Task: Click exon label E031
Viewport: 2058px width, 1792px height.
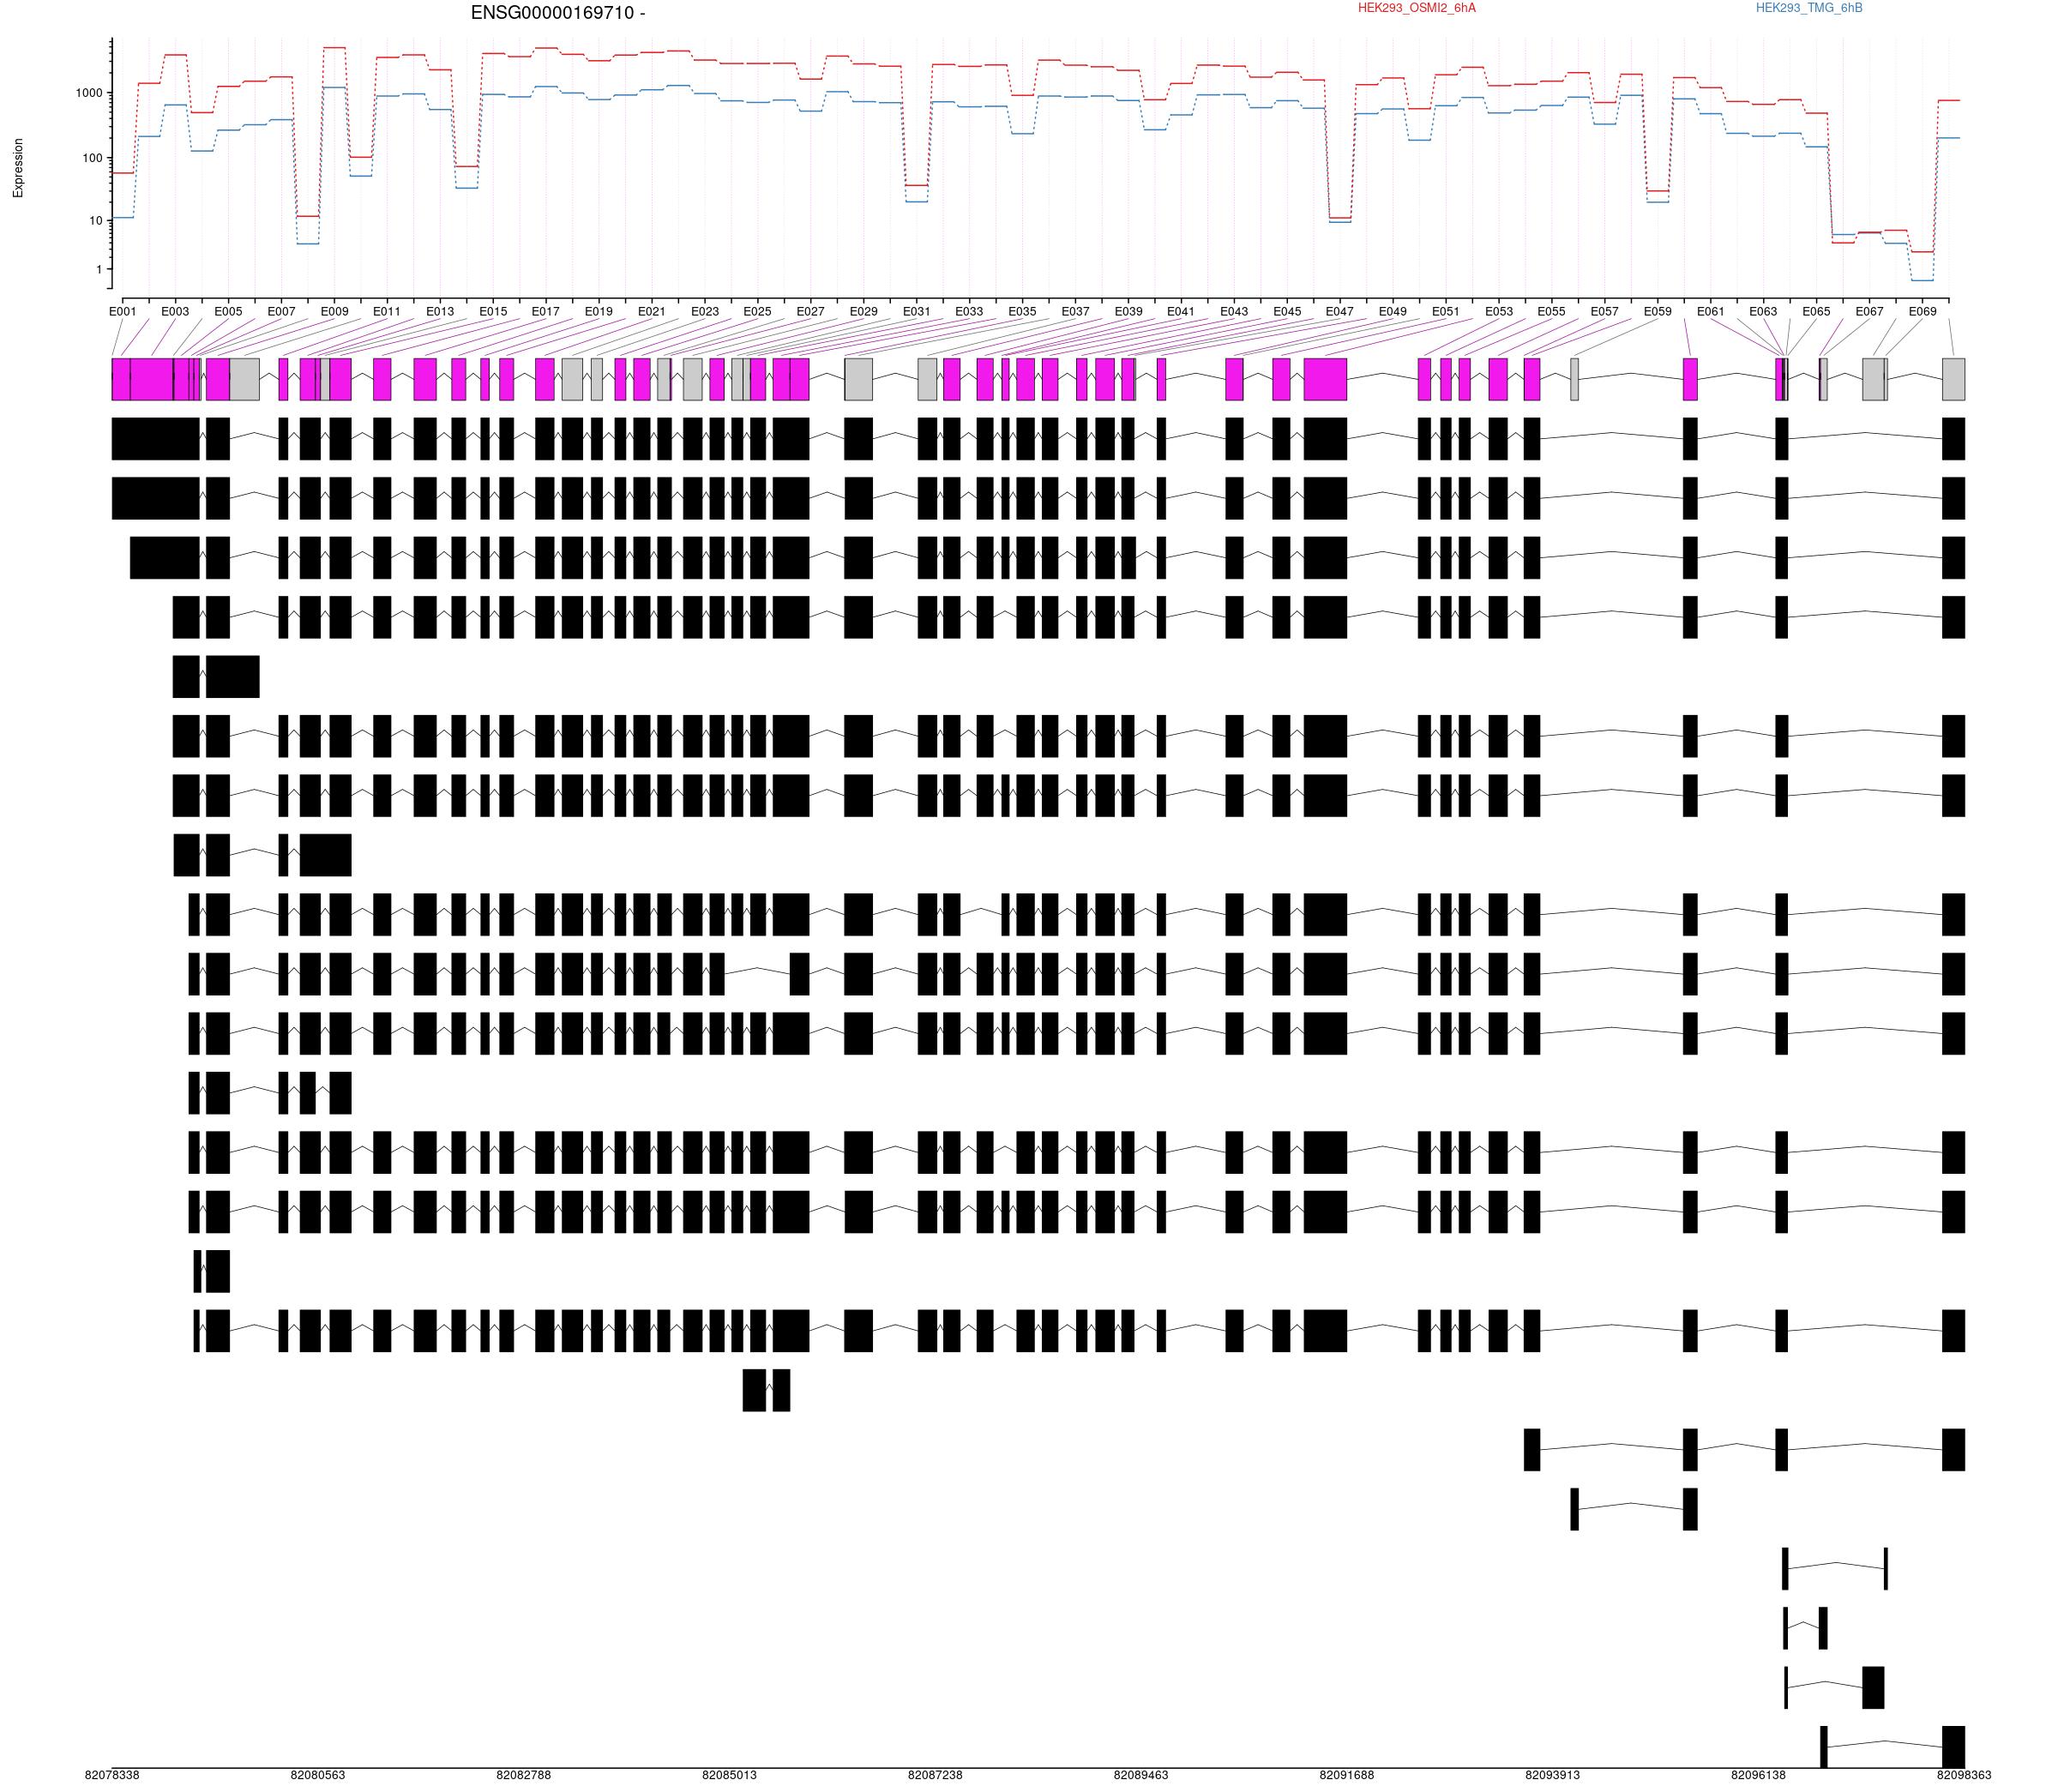Action: coord(916,312)
